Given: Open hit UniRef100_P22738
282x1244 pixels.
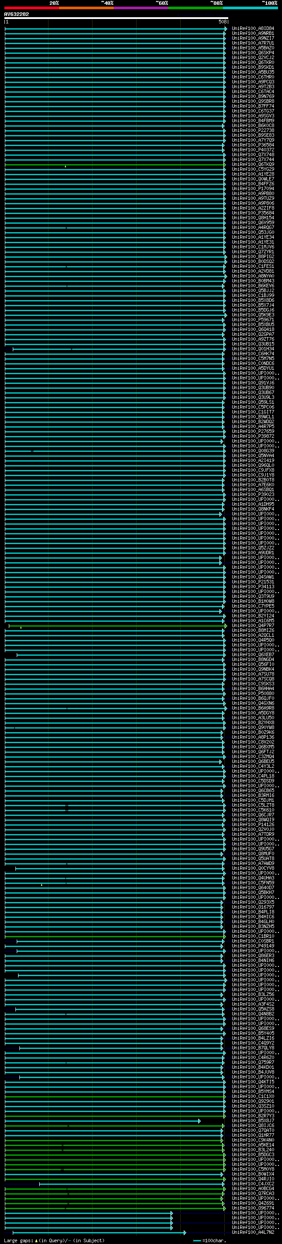Looking at the screenshot, I should tap(253, 130).
